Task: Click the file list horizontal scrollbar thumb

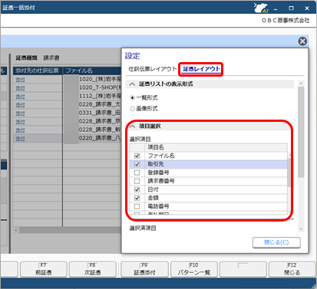Action: point(71,230)
